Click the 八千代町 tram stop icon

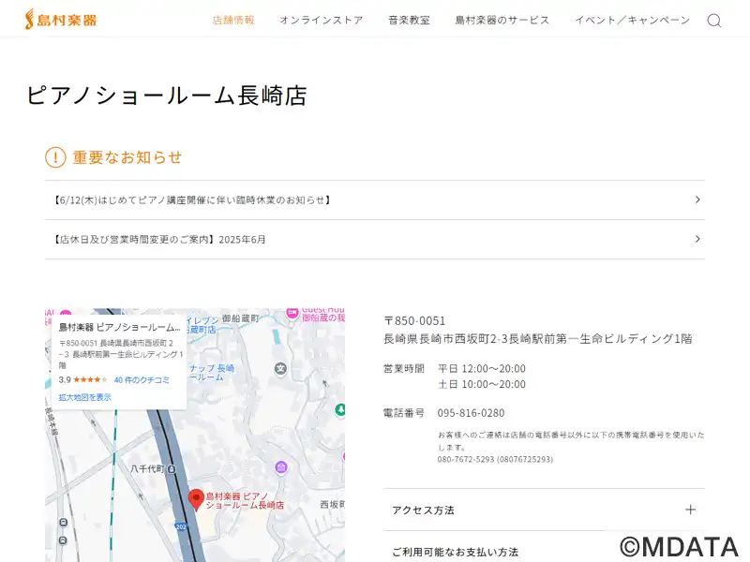172,469
